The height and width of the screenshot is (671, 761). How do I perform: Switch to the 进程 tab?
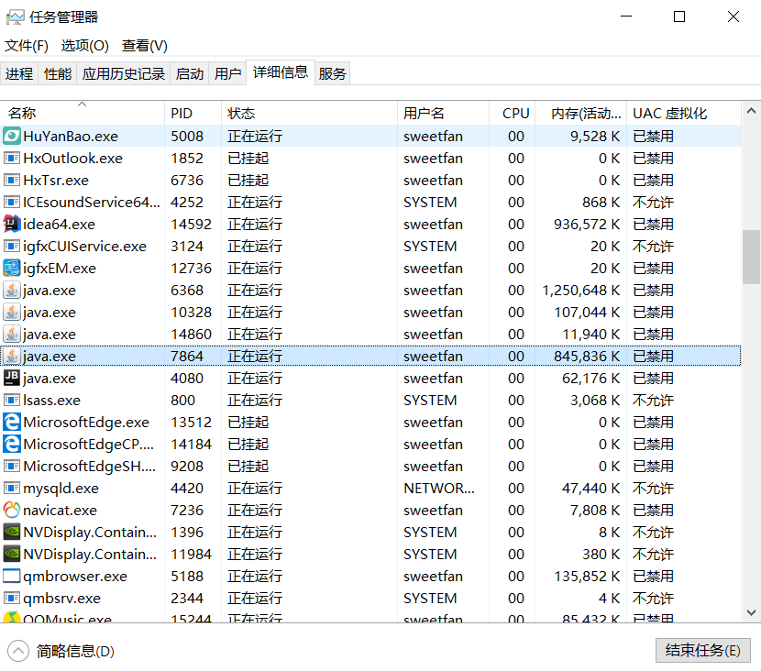(19, 73)
